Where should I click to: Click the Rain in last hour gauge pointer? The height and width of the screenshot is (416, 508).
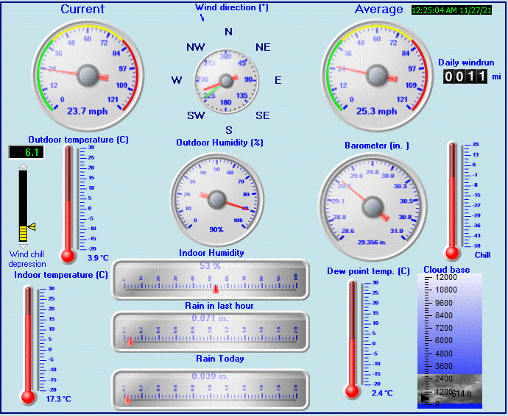click(130, 341)
